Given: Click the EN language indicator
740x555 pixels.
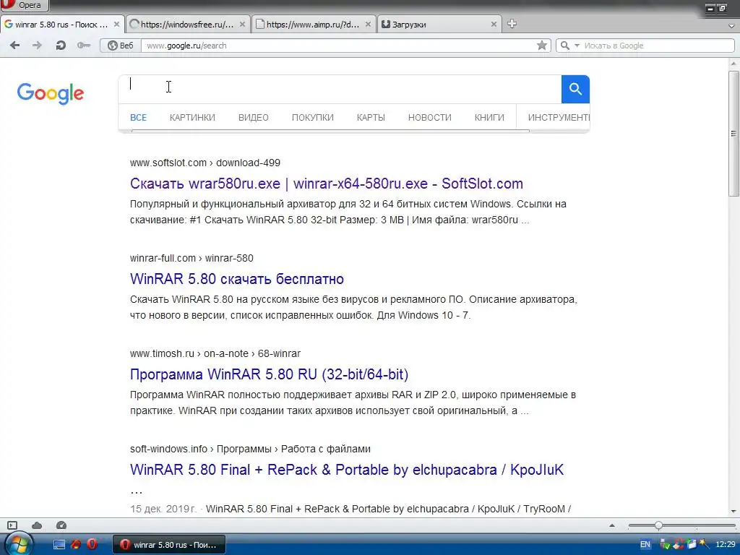Looking at the screenshot, I should click(x=645, y=545).
